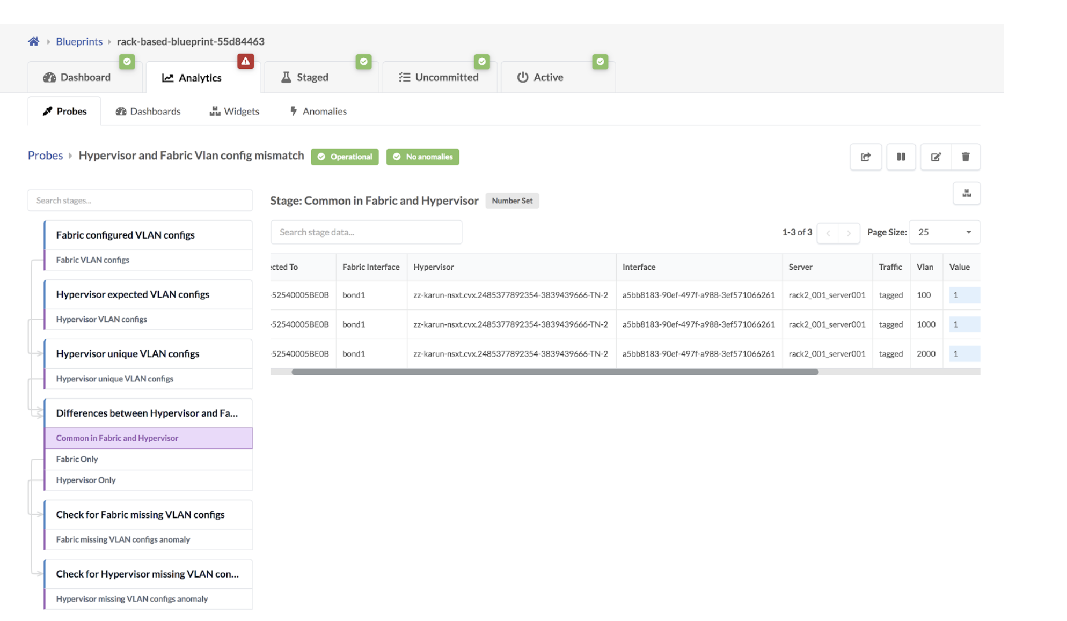The height and width of the screenshot is (621, 1067).
Task: Click red warning badge on Analytics
Action: [245, 61]
